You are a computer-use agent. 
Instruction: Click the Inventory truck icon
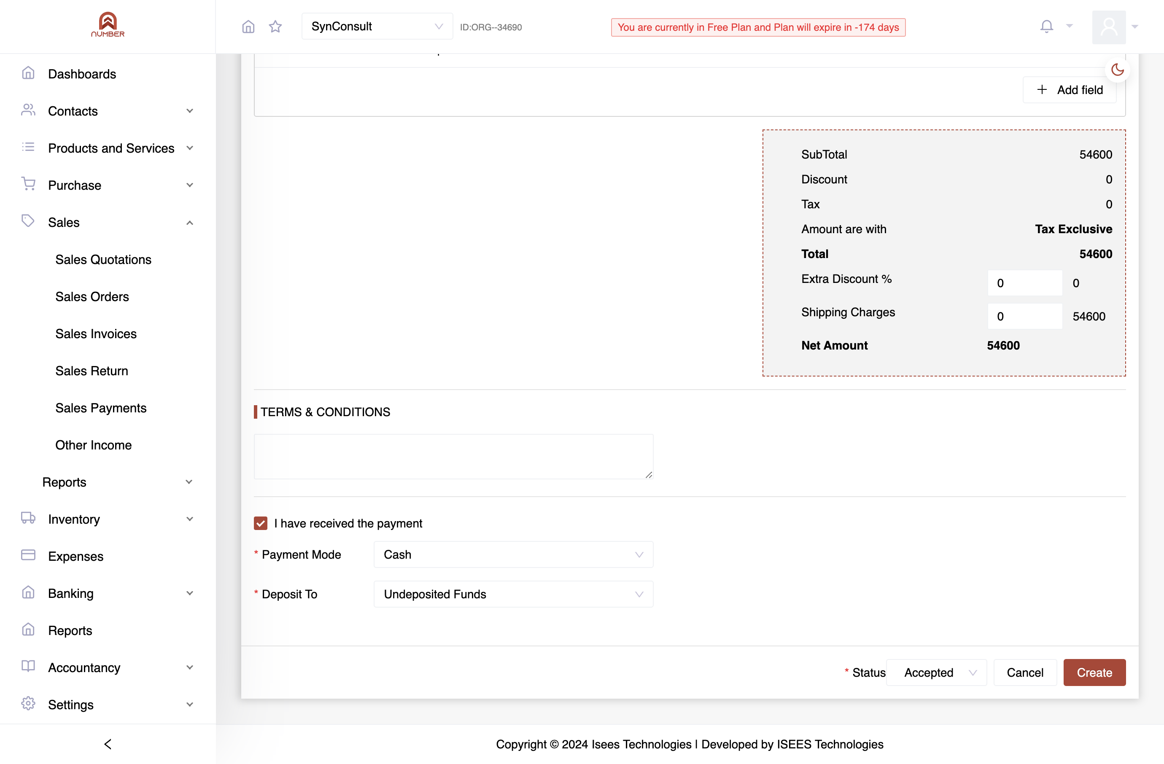point(28,518)
